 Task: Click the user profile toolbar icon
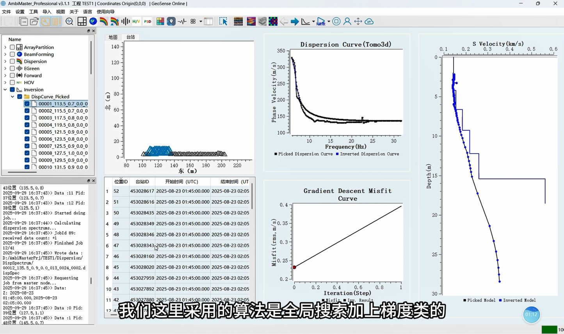[x=347, y=21]
